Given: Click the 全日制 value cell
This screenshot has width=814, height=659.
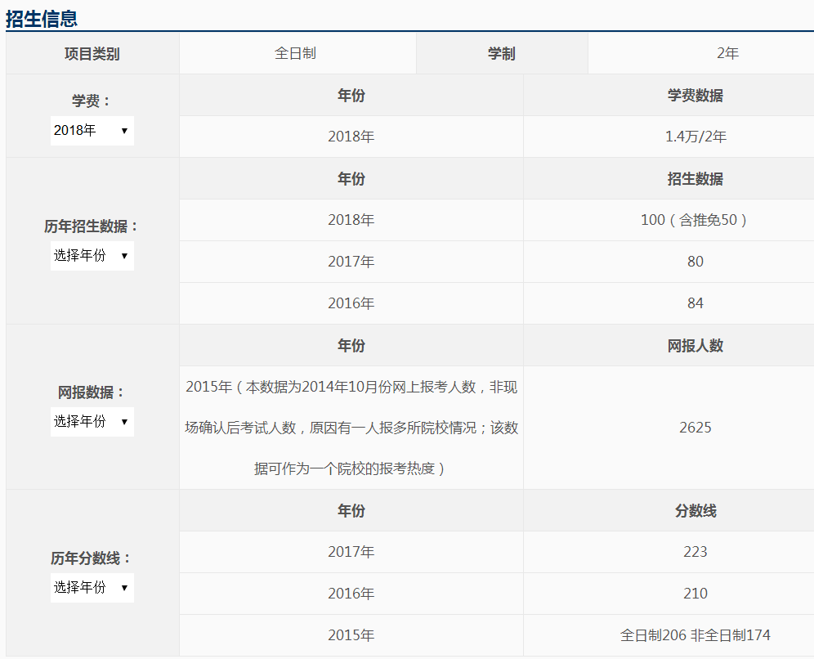Looking at the screenshot, I should point(296,54).
